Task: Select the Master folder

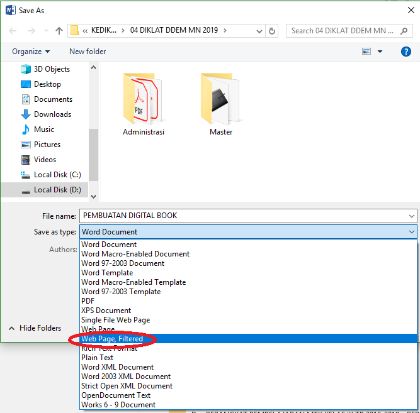Action: coord(221,104)
